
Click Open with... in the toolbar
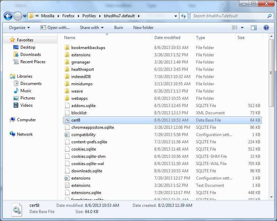(x=55, y=28)
